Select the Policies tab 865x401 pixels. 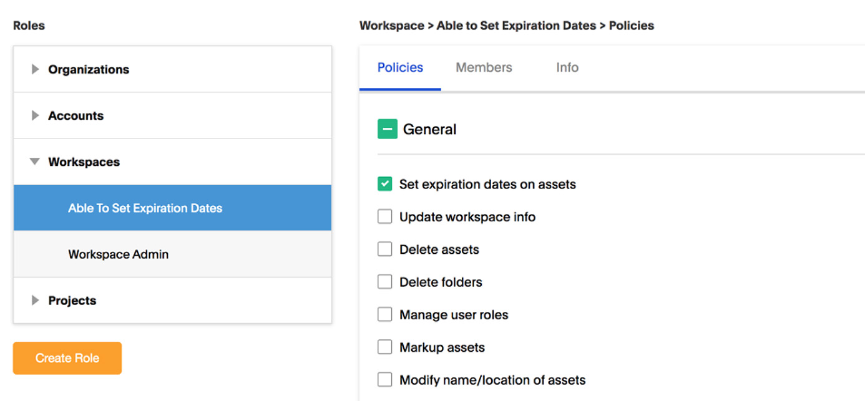coord(399,67)
